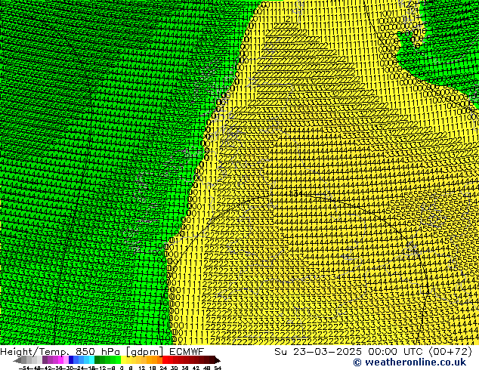Viewport: 479px width, 370px height.
Task: Click the weatheronline.co.uk copyright link
Action: (x=409, y=362)
